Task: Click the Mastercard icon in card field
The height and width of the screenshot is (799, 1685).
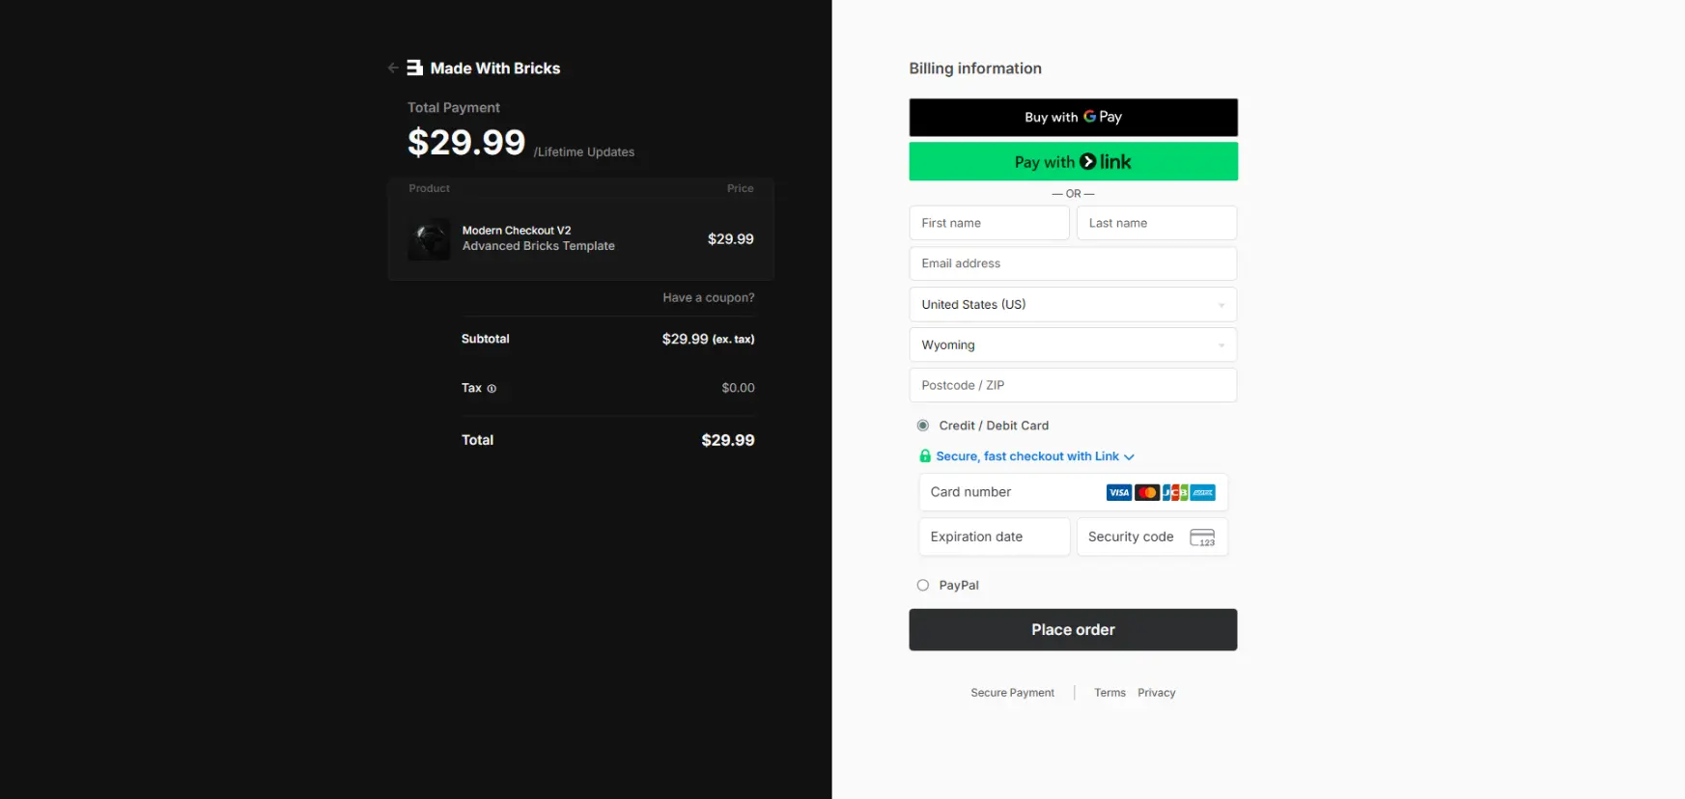Action: click(1146, 493)
